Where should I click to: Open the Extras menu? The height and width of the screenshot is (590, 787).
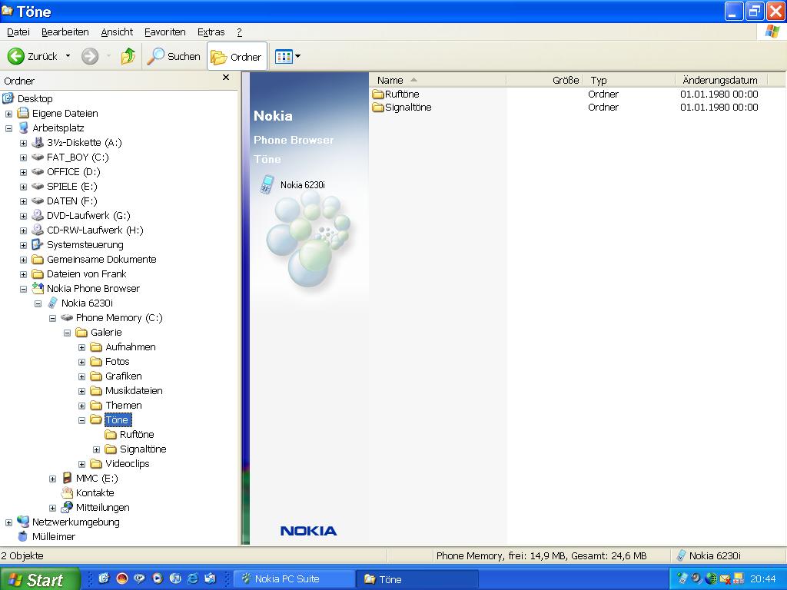(x=211, y=32)
